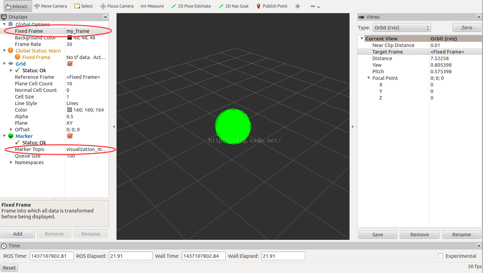The width and height of the screenshot is (483, 273).
Task: Open the Grid Color swatch
Action: (69, 110)
